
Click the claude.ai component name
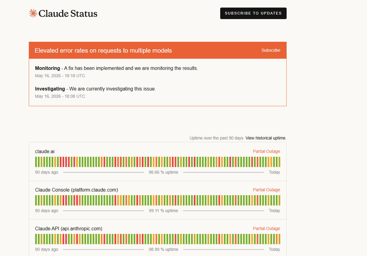coord(45,151)
